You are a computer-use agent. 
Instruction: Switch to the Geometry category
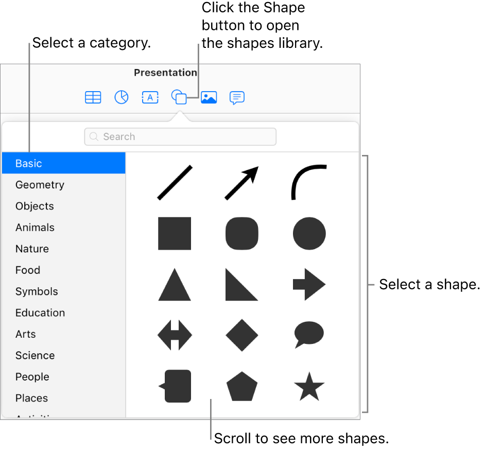tap(40, 185)
